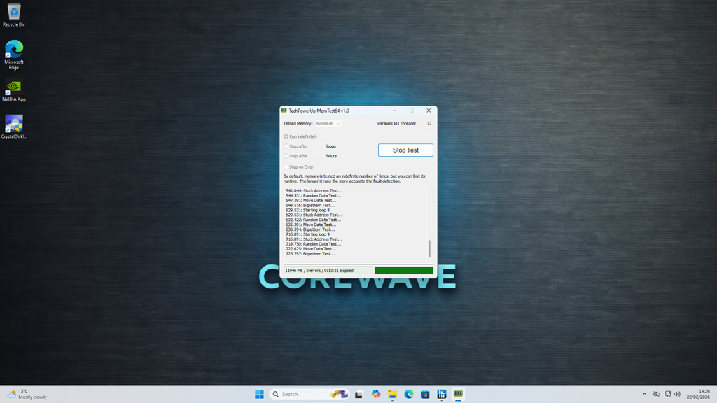Open the weather widget showing 13°C
Viewport: 717px width, 403px height.
(x=27, y=394)
